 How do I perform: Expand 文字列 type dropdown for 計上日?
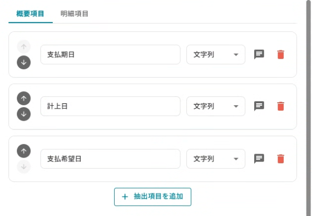(216, 106)
